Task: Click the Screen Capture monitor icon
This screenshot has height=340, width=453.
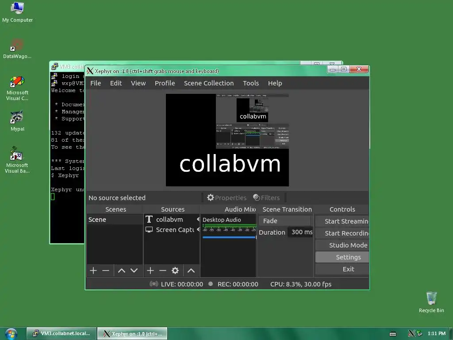Action: (149, 230)
